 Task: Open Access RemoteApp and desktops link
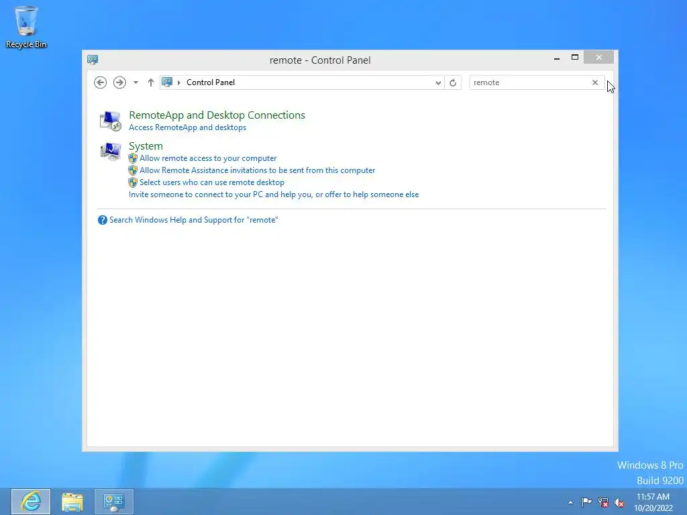pyautogui.click(x=188, y=127)
